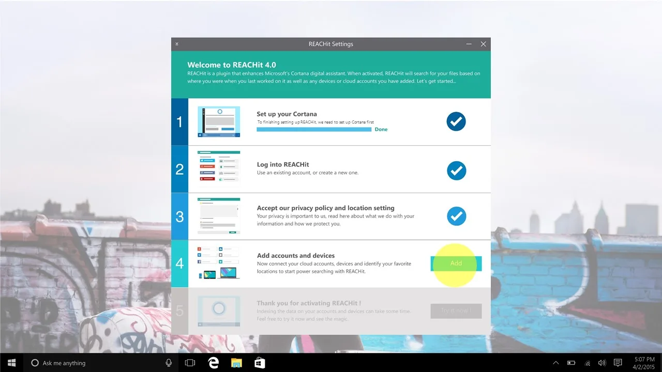662x372 pixels.
Task: Click the Cortana microphone icon
Action: (169, 363)
